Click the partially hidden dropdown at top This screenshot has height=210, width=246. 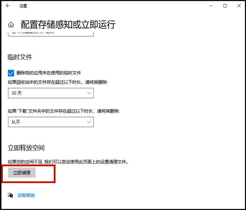coord(50,33)
